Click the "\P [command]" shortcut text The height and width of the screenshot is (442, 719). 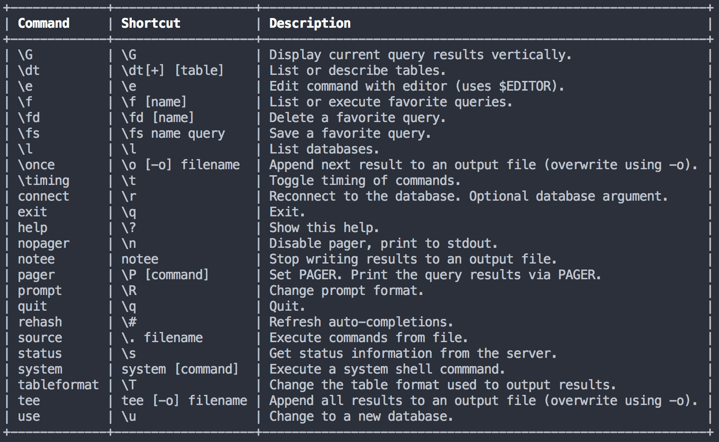(165, 275)
